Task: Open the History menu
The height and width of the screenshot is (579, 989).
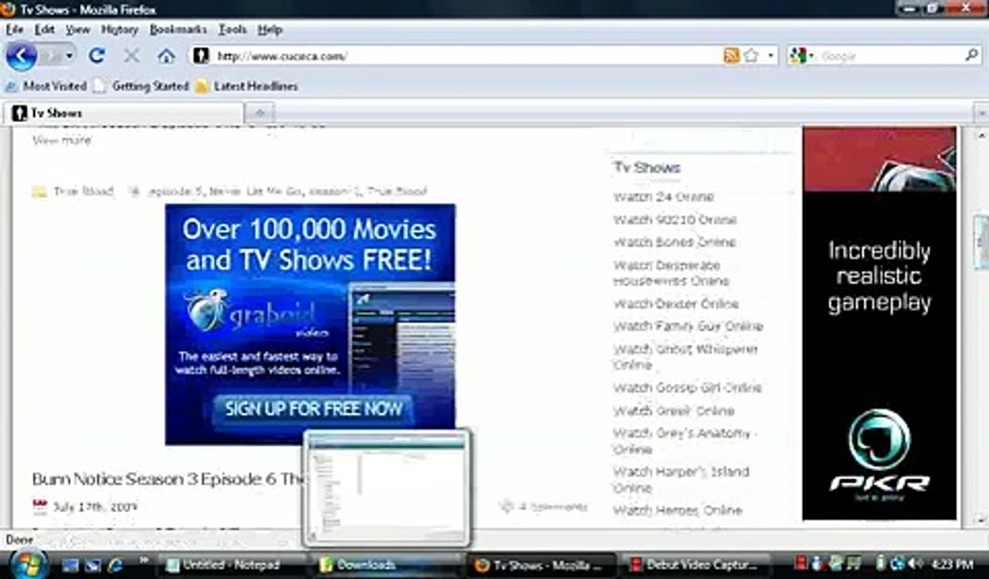Action: 120,29
